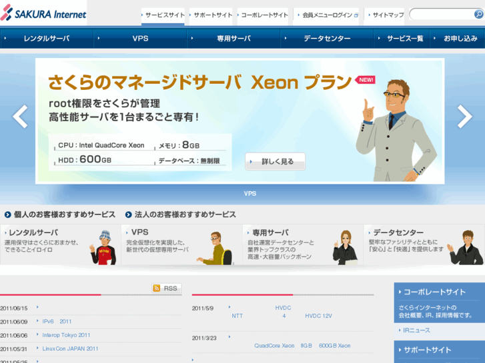
Task: Click the データベース : 無制限 spec text
Action: click(x=189, y=161)
